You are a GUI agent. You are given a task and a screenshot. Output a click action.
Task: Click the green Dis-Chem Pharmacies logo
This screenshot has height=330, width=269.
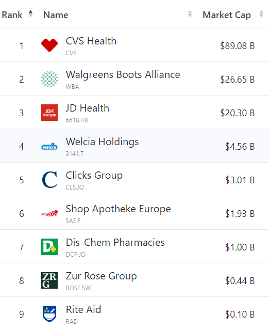coord(49,247)
